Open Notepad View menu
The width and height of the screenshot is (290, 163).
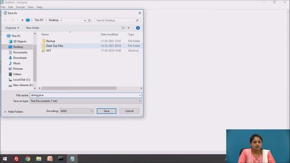31,7
